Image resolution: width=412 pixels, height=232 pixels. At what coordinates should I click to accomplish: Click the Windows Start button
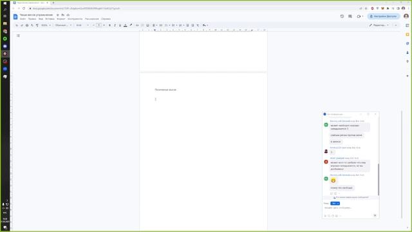pos(5,3)
